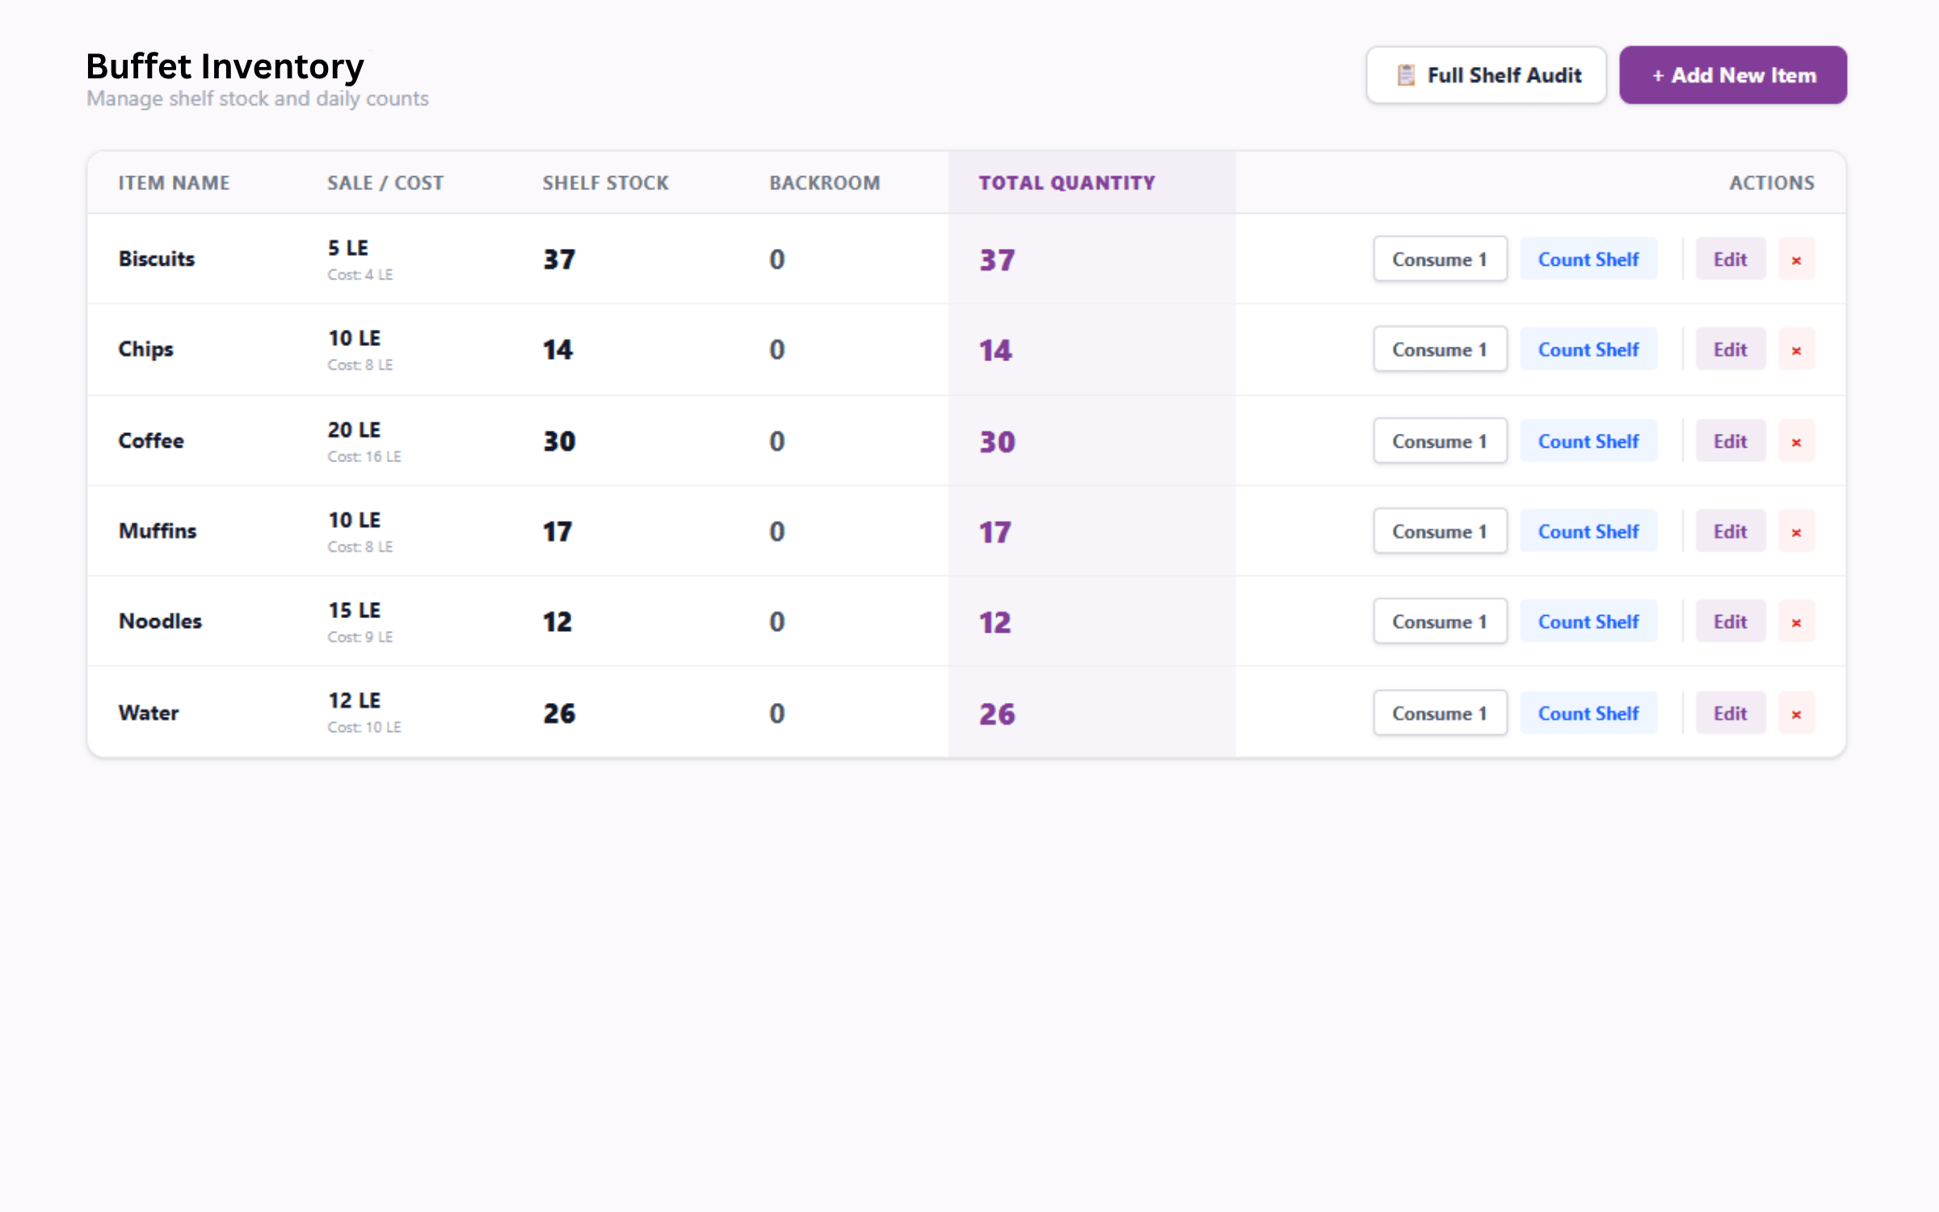Select the Noodles item name

pos(160,621)
